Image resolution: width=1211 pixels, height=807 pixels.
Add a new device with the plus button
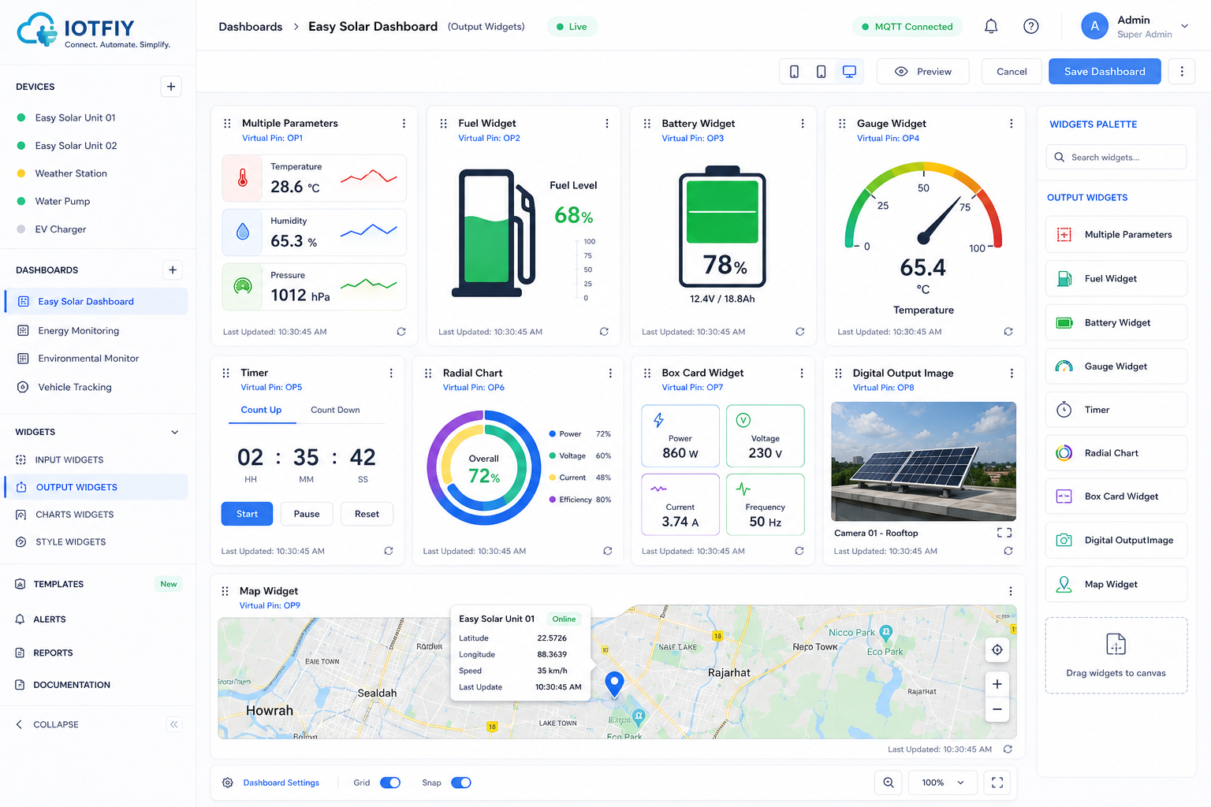pyautogui.click(x=171, y=87)
